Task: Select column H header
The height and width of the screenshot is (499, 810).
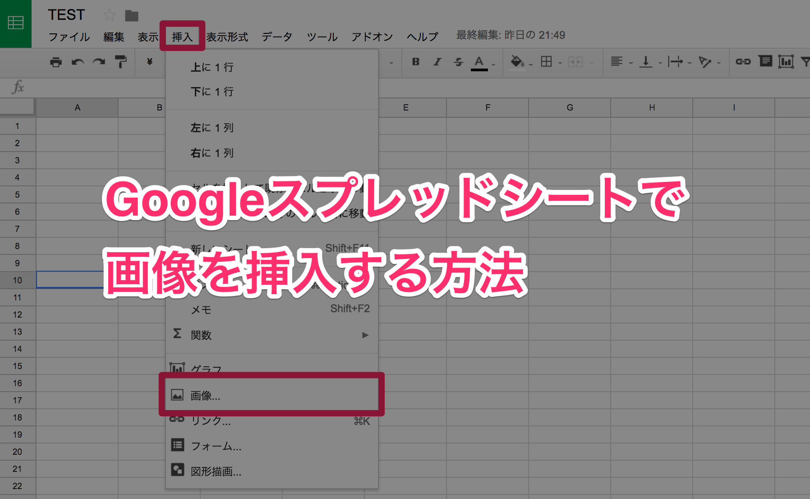Action: [x=652, y=108]
